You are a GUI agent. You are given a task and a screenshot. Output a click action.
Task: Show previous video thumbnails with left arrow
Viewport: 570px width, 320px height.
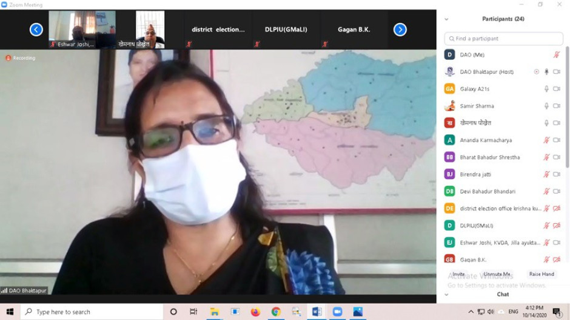click(36, 30)
